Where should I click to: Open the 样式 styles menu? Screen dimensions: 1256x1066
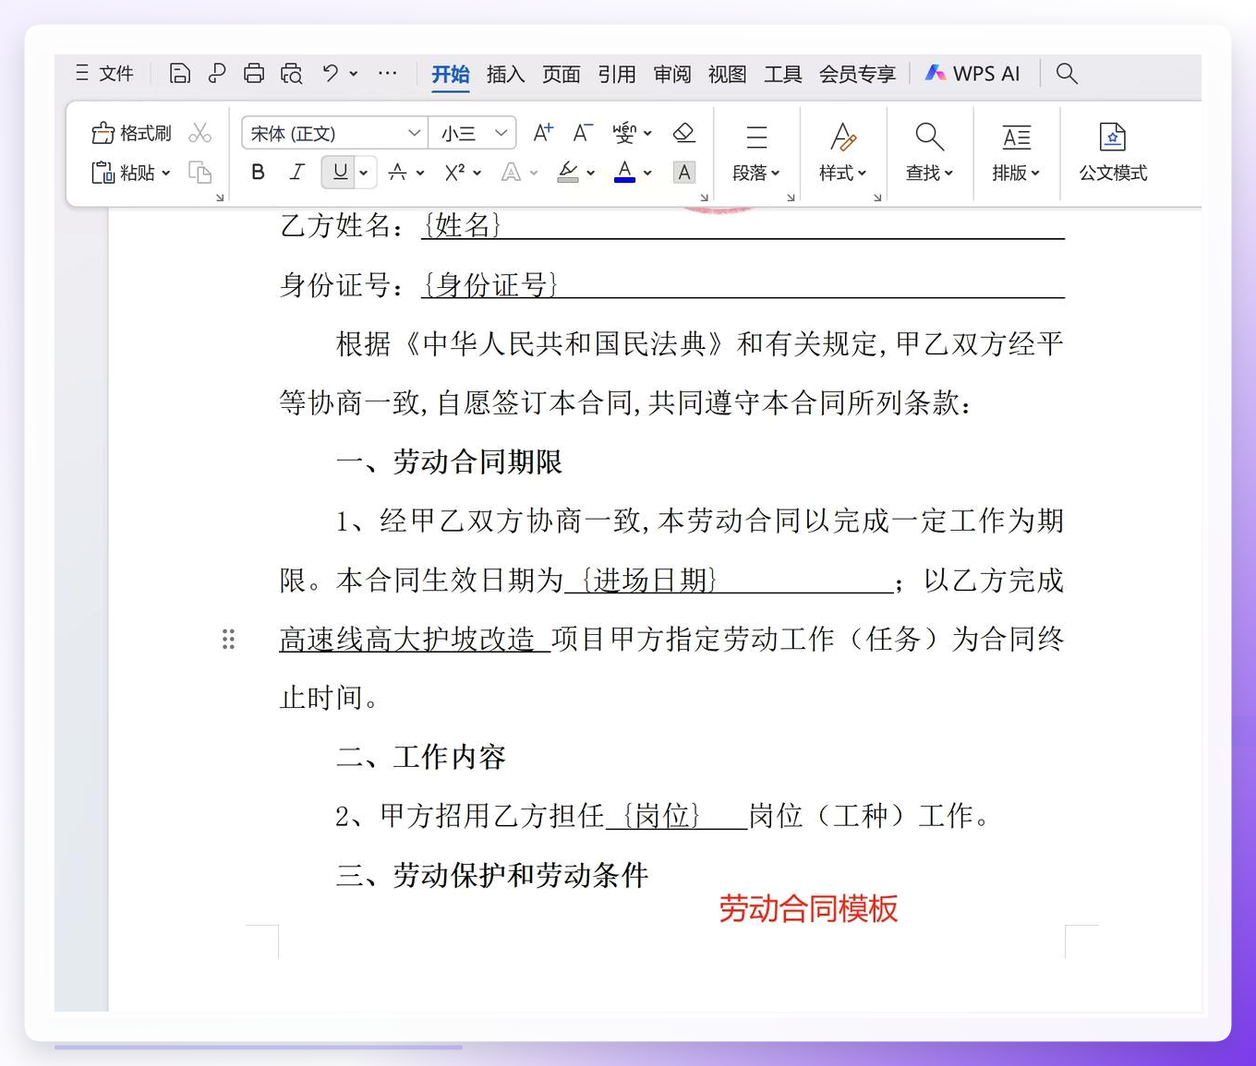[x=842, y=152]
